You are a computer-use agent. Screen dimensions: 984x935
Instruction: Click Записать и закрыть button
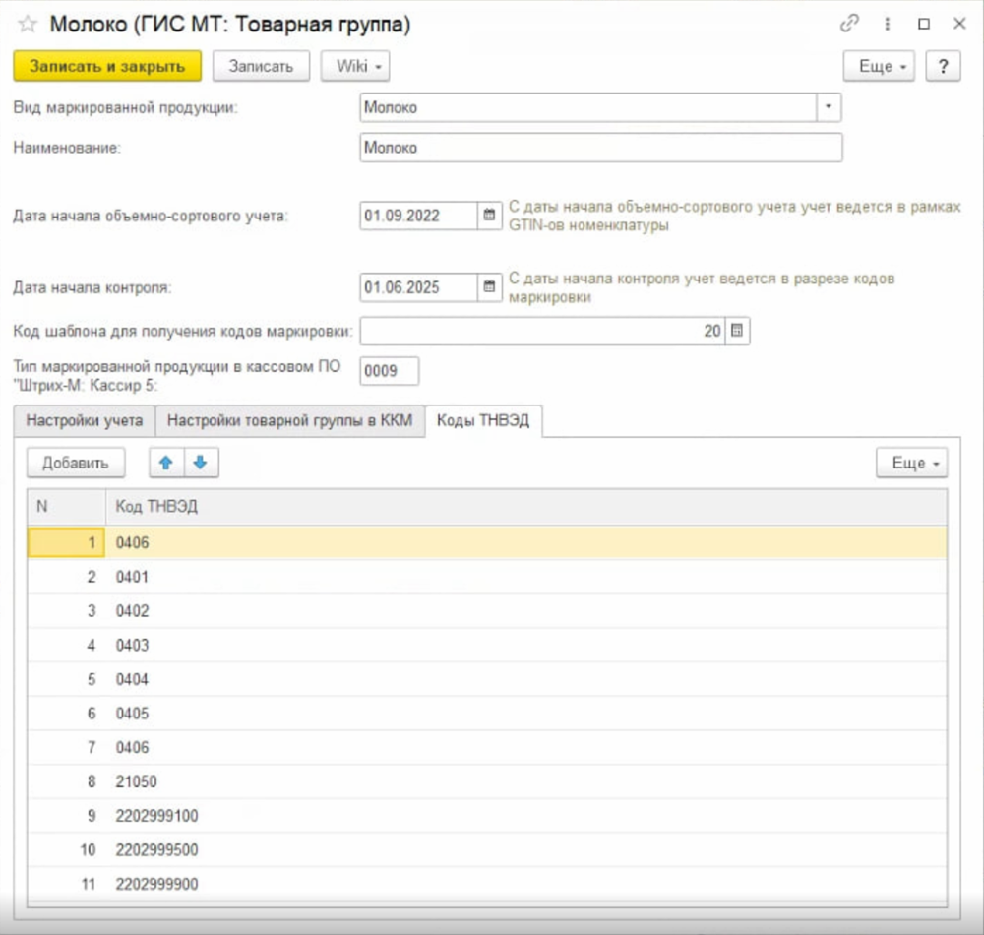tap(107, 66)
